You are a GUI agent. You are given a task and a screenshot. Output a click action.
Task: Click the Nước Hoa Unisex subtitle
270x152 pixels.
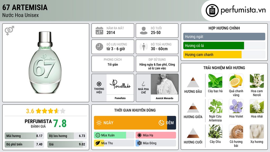click(x=21, y=15)
